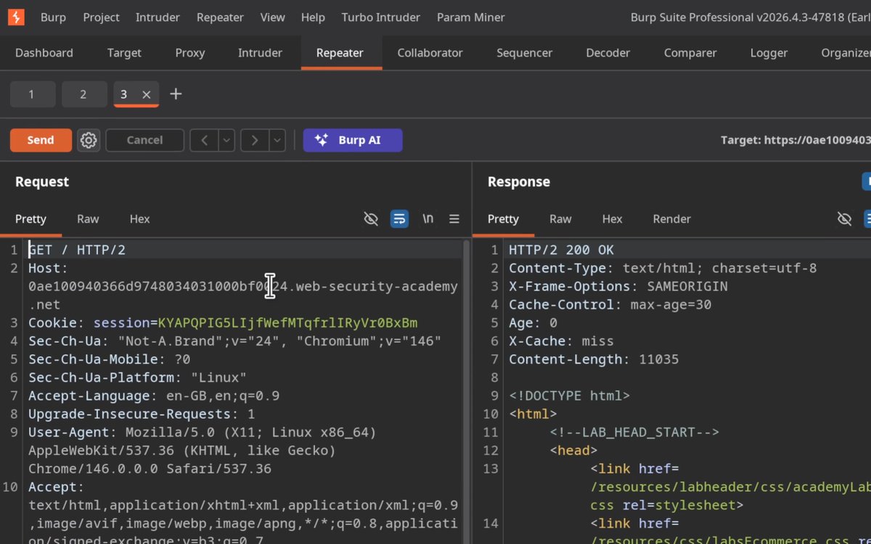Click the Request editor vertical scrollbar

467,392
